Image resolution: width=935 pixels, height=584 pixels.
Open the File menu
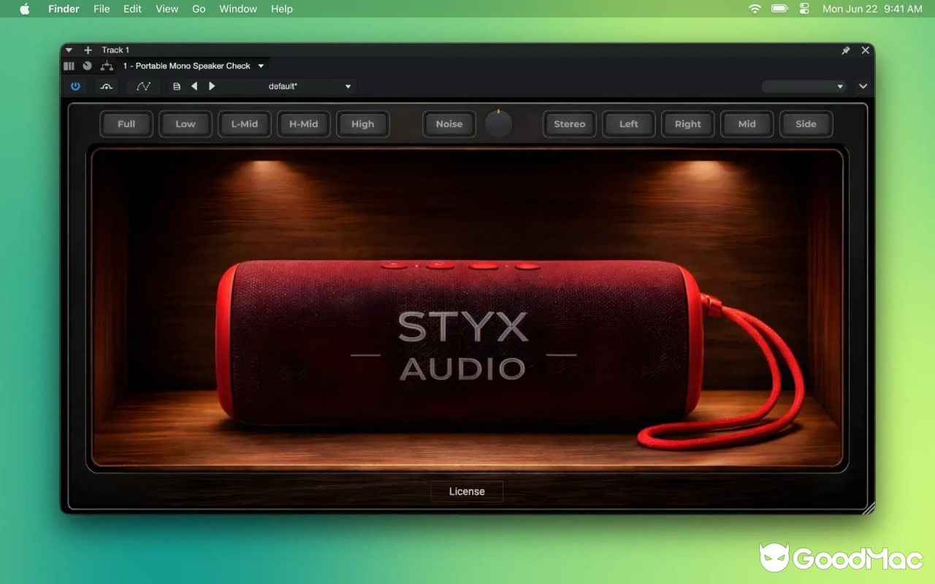[102, 9]
